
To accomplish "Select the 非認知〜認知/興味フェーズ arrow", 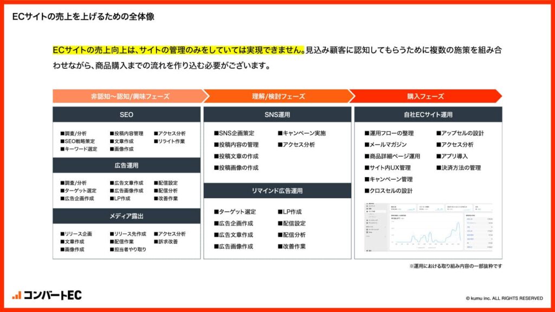I will 130,96.
